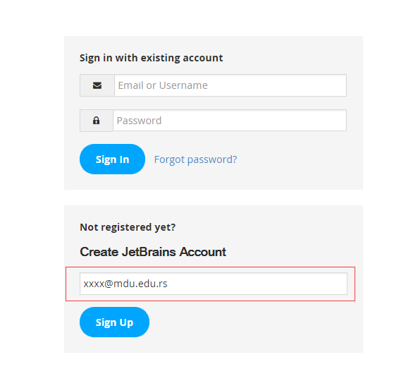Click the 'Not registered yet?' label
The image size is (418, 369).
pyautogui.click(x=128, y=227)
